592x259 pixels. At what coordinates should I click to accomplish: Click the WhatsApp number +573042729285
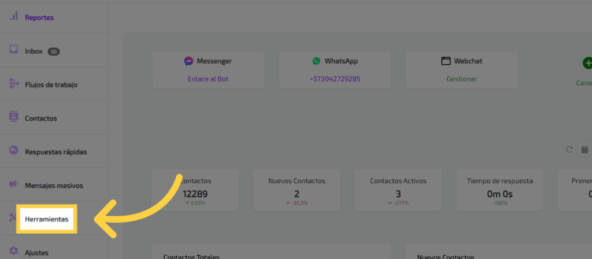[x=335, y=79]
